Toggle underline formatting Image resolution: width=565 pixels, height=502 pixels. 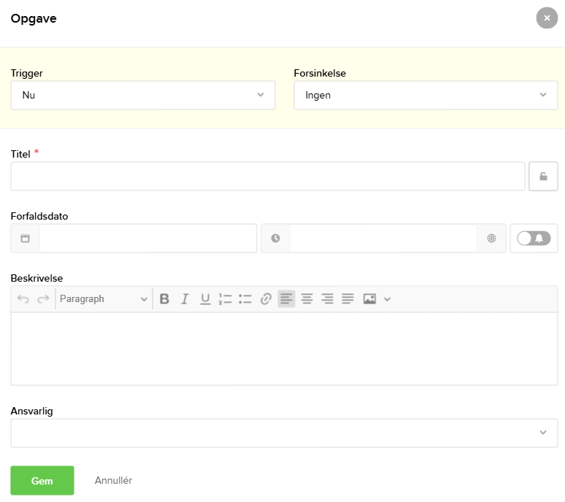(x=205, y=299)
